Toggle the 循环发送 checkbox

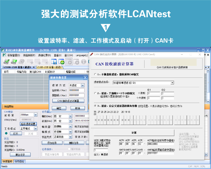69,149
